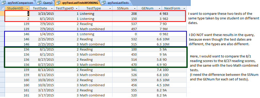
Task: Click the SSNum value 100
Action: click(125, 49)
